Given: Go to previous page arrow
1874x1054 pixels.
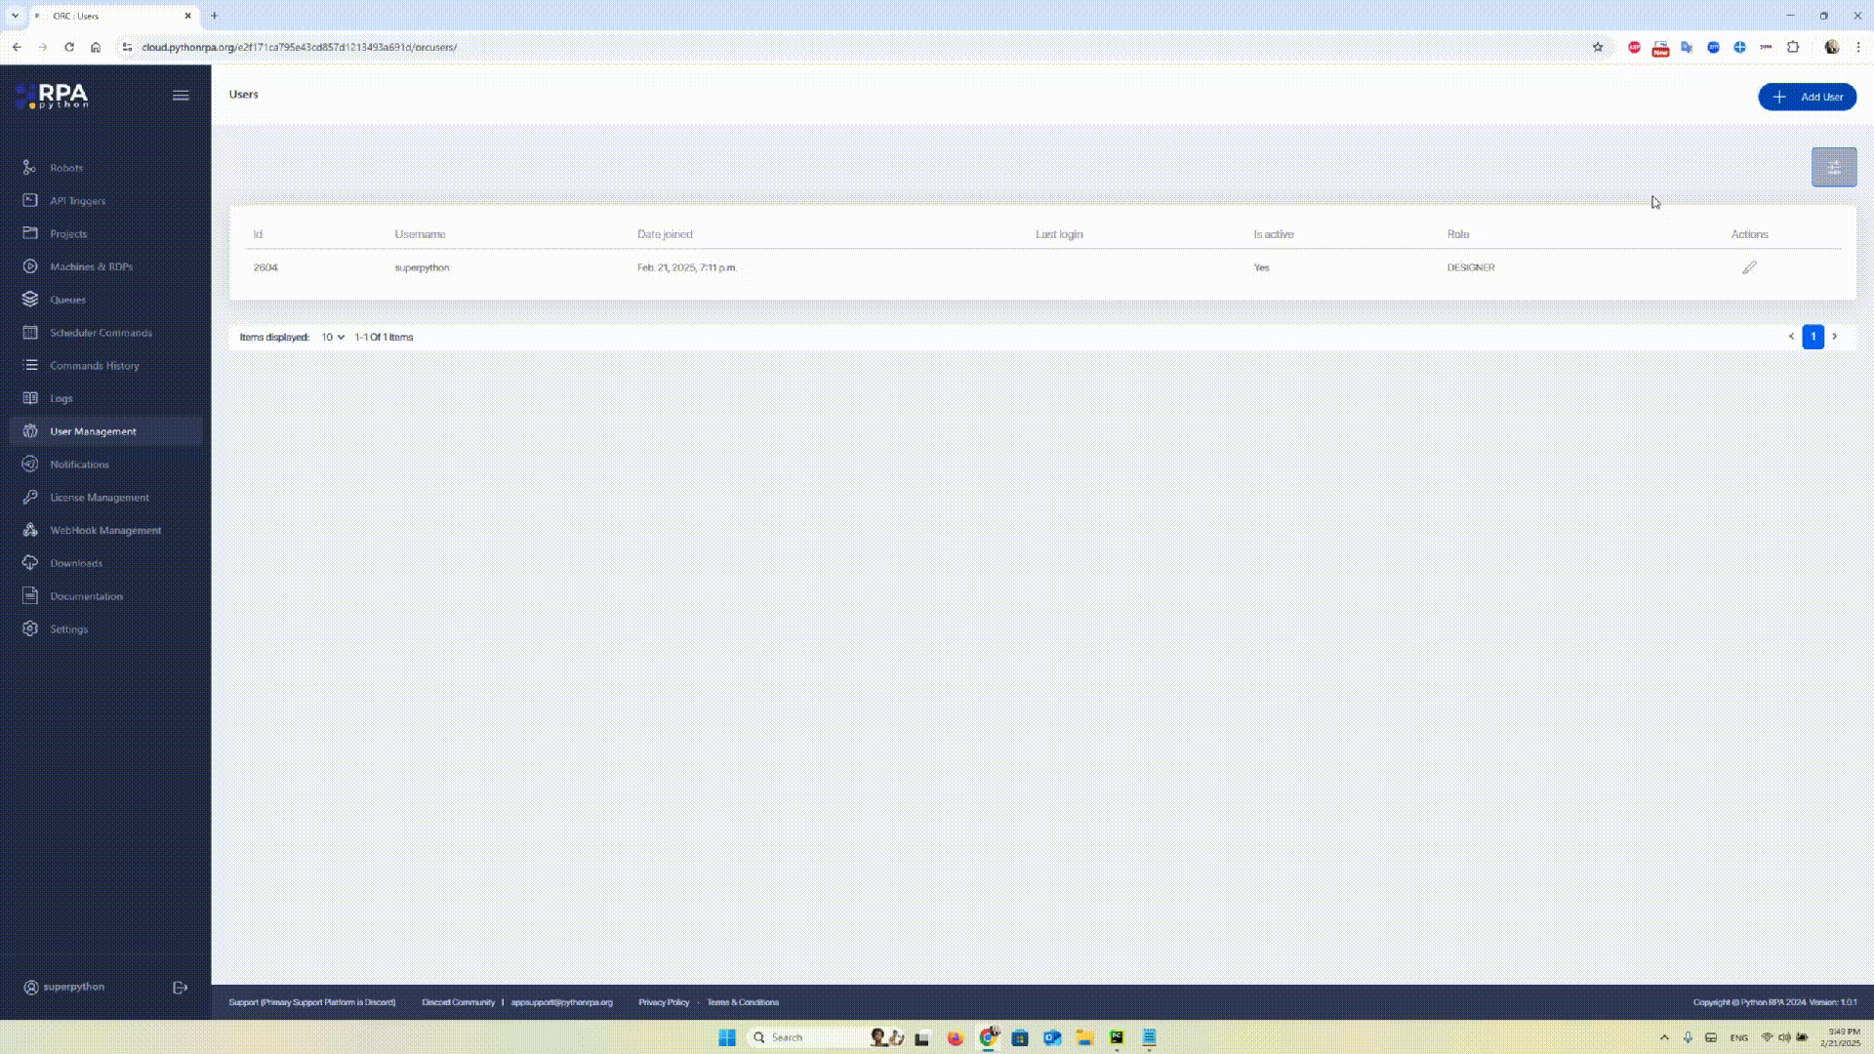Looking at the screenshot, I should pos(1791,337).
